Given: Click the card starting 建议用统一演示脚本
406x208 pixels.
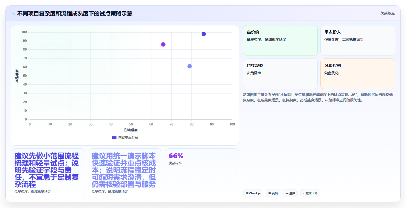Looking at the screenshot, I should pyautogui.click(x=125, y=172).
